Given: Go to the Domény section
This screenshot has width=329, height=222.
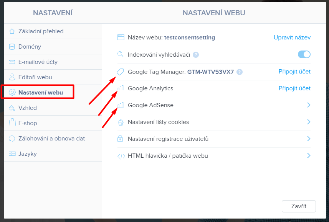Looking at the screenshot, I should pos(53,46).
